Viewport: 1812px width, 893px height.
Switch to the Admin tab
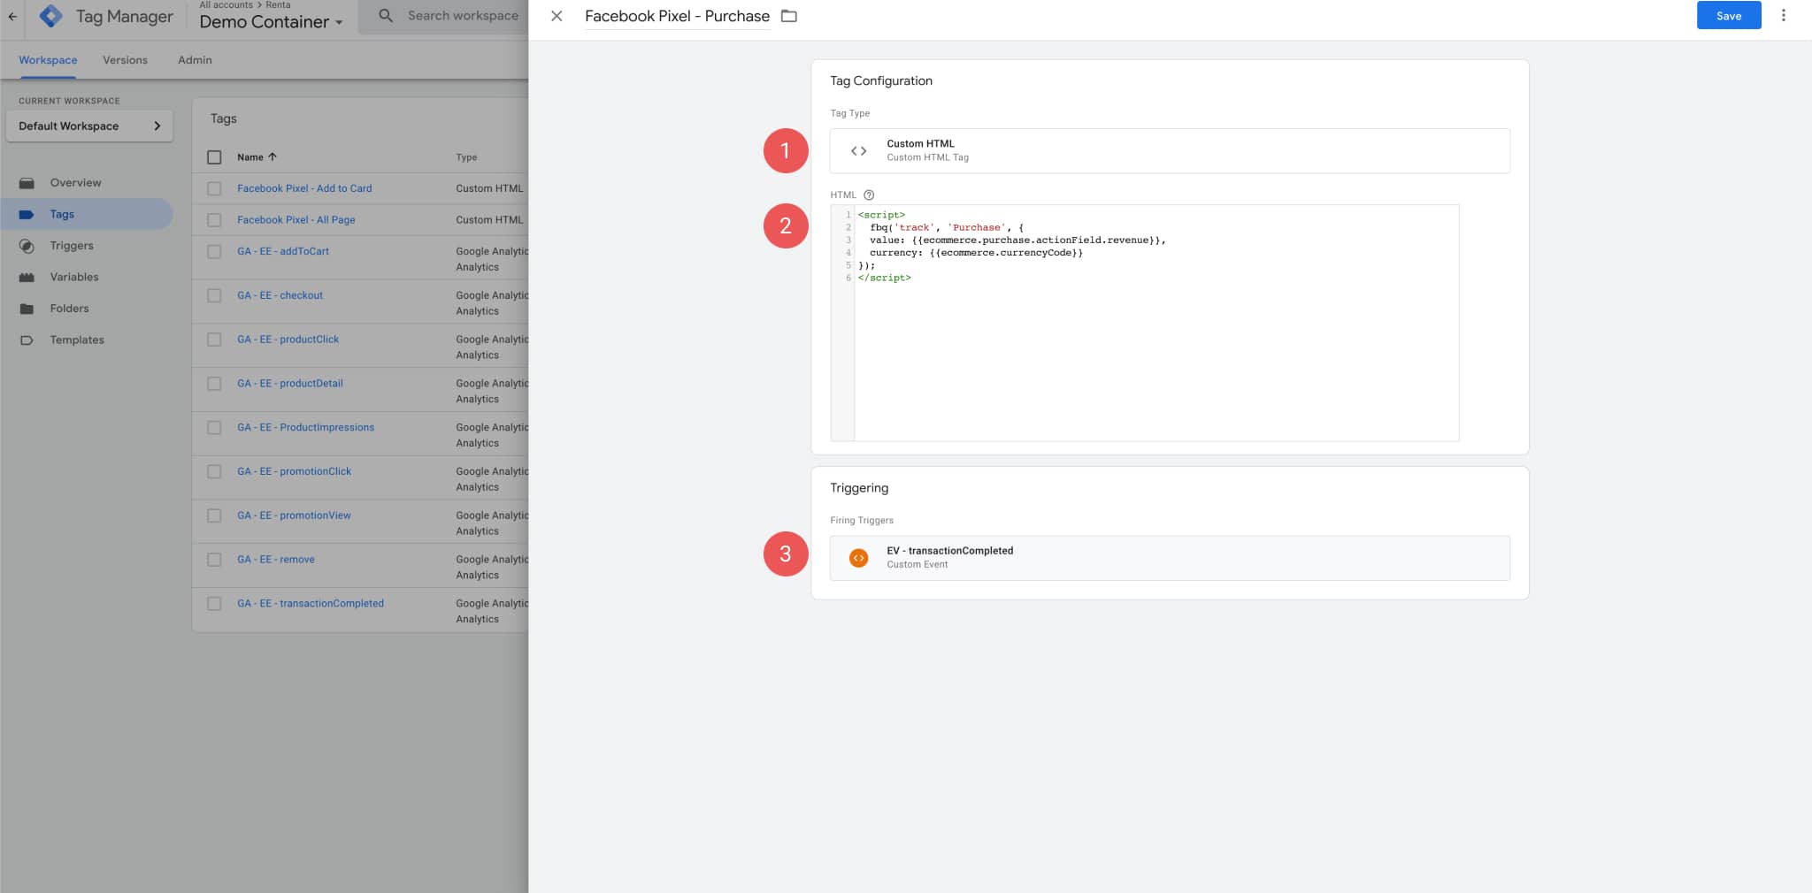[195, 60]
